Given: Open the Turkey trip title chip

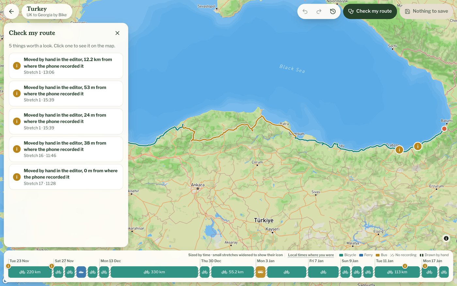Looking at the screenshot, I should point(47,11).
